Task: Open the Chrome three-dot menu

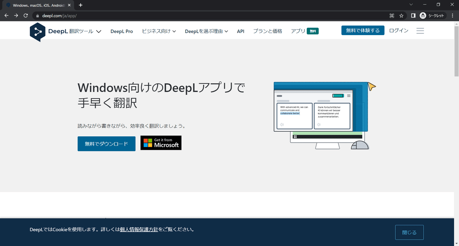Action: [x=452, y=16]
